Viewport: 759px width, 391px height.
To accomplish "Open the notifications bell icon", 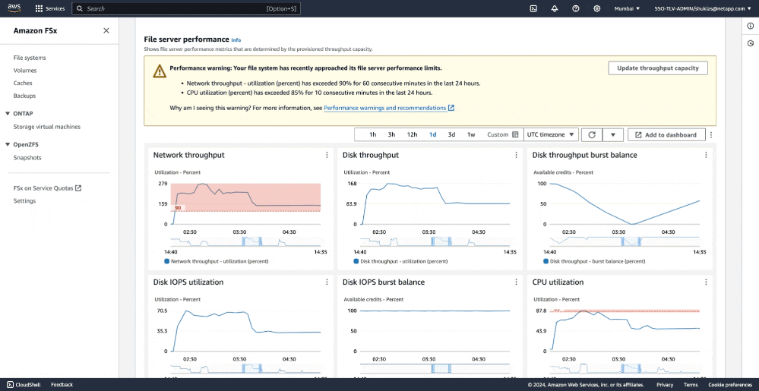I will [x=555, y=8].
